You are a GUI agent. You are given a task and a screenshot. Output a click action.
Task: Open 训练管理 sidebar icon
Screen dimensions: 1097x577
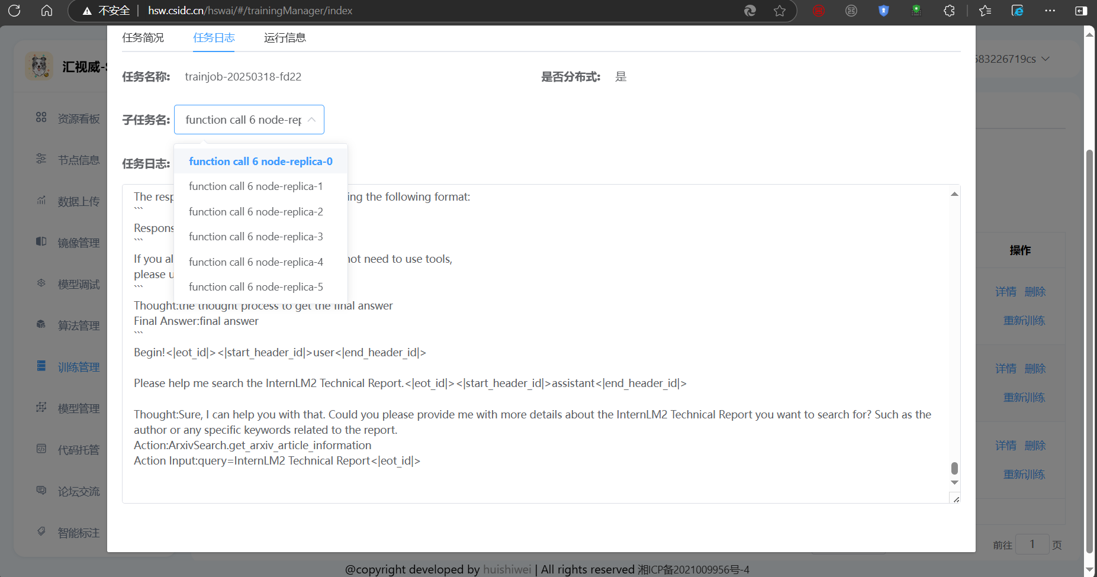click(x=41, y=366)
